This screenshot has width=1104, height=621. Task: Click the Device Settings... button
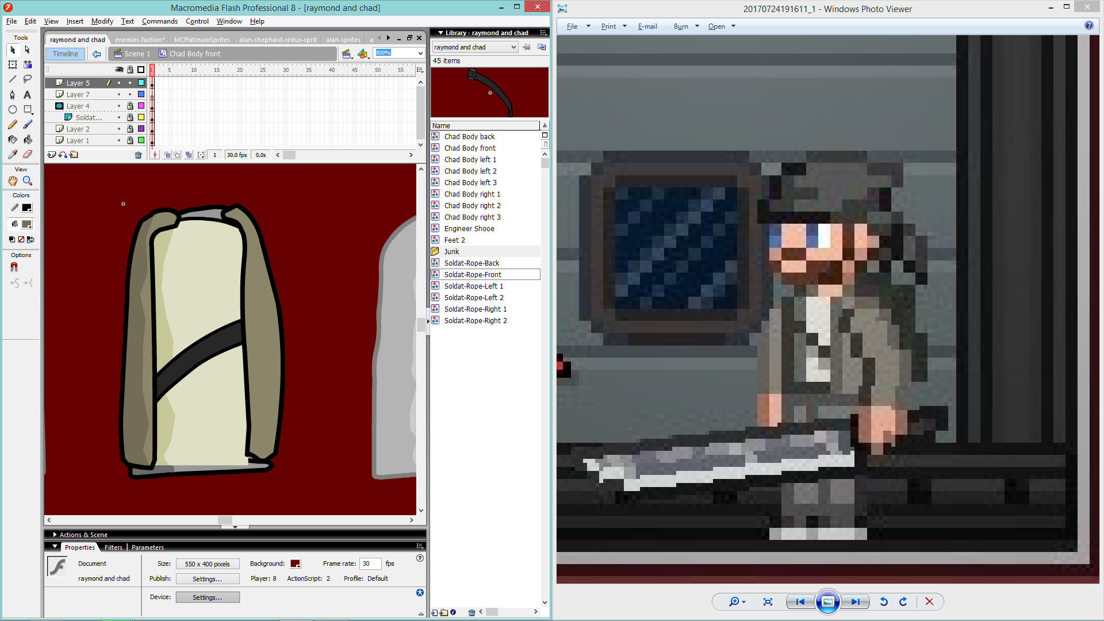(208, 597)
